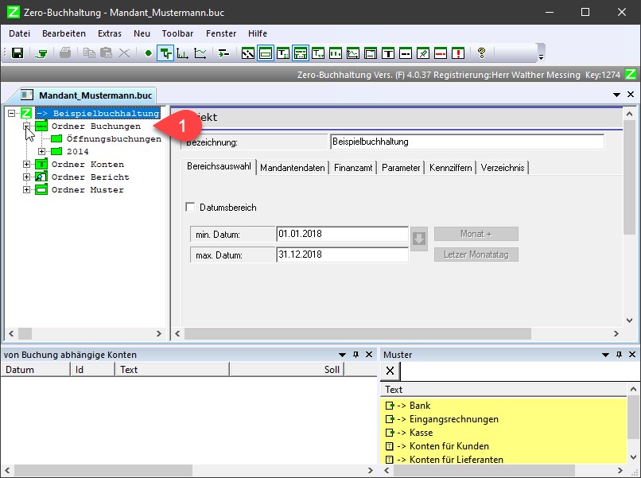This screenshot has height=478, width=641.
Task: Click the green Öffnungsbuchungen folder icon
Action: click(x=56, y=139)
